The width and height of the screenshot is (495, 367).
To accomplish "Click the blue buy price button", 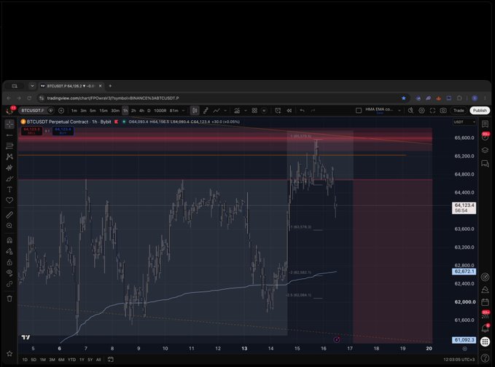I will (x=63, y=131).
